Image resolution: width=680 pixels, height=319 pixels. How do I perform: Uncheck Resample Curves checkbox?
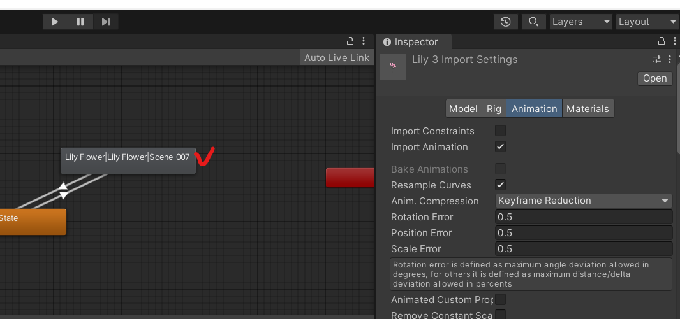[501, 185]
